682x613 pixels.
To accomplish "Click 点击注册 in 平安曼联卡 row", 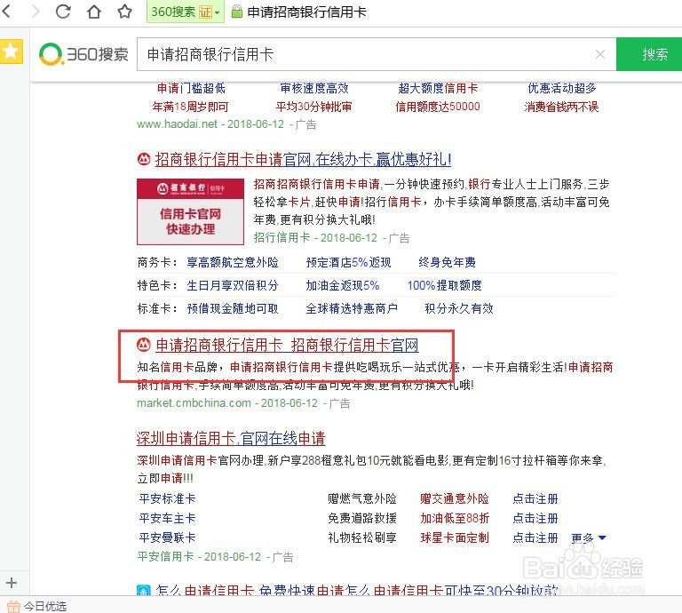I will [x=535, y=537].
